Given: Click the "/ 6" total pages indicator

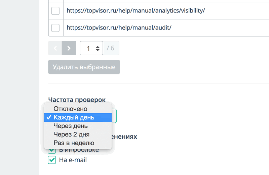Looking at the screenshot, I should pos(111,48).
